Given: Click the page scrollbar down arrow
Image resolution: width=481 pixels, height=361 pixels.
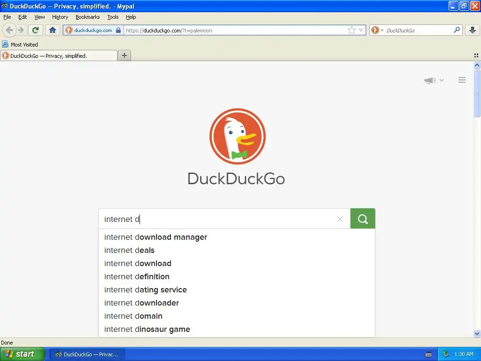Looking at the screenshot, I should pos(477,333).
